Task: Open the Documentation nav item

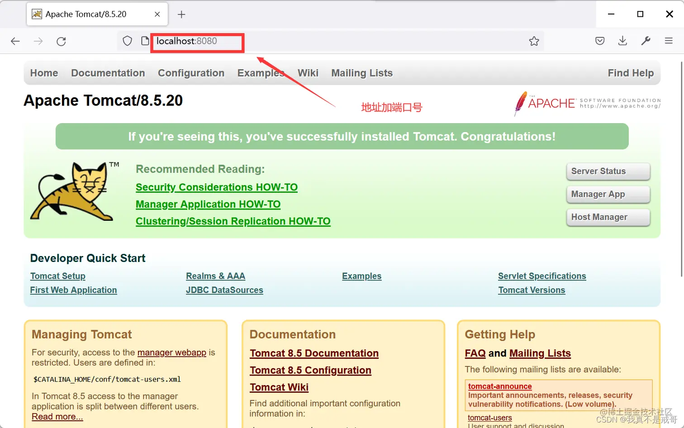Action: click(108, 73)
